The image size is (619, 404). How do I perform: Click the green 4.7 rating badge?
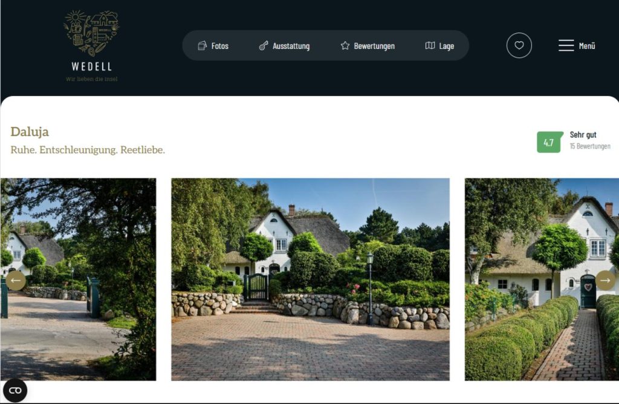[549, 142]
